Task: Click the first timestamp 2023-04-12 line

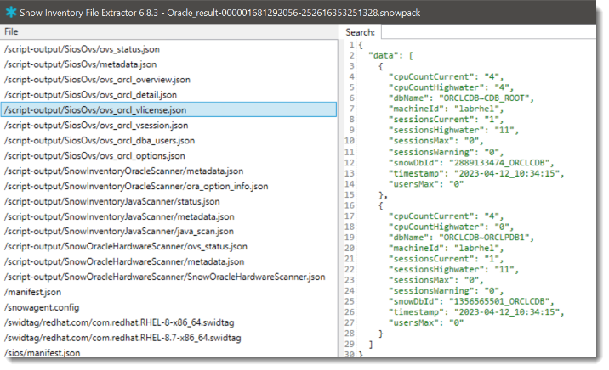Action: 476,173
